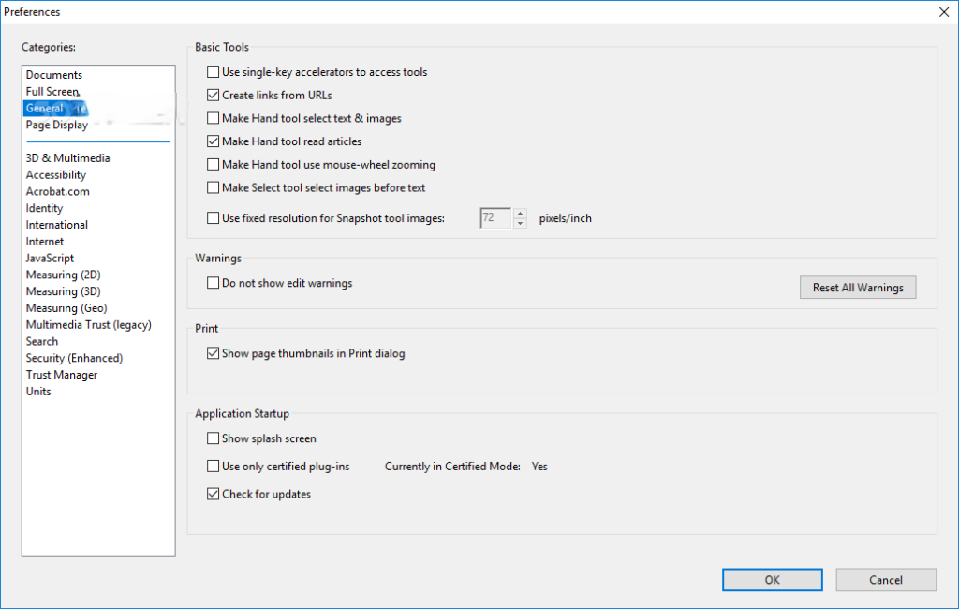Choose the Units category
Image resolution: width=959 pixels, height=609 pixels.
point(37,391)
